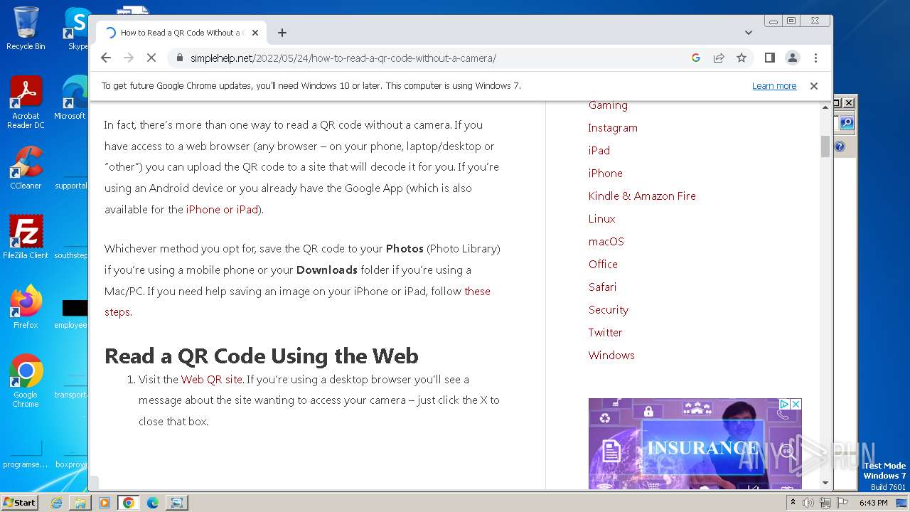Share this page using the share icon
The width and height of the screenshot is (910, 512).
tap(719, 58)
